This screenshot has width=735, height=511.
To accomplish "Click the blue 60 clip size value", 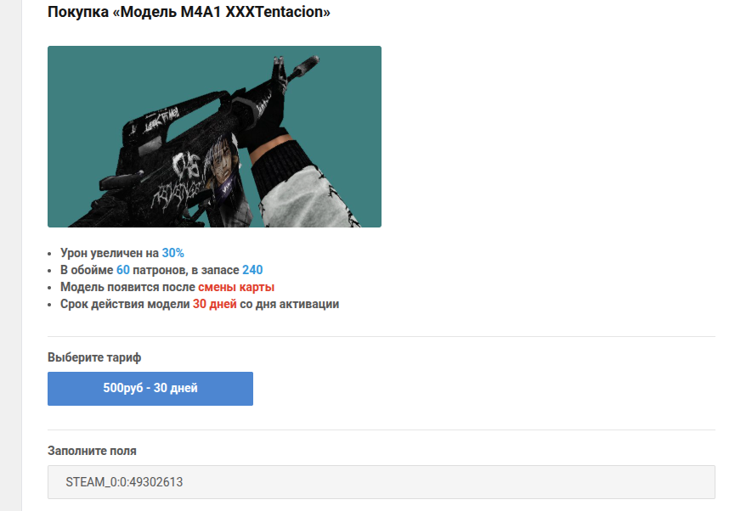I will click(123, 270).
